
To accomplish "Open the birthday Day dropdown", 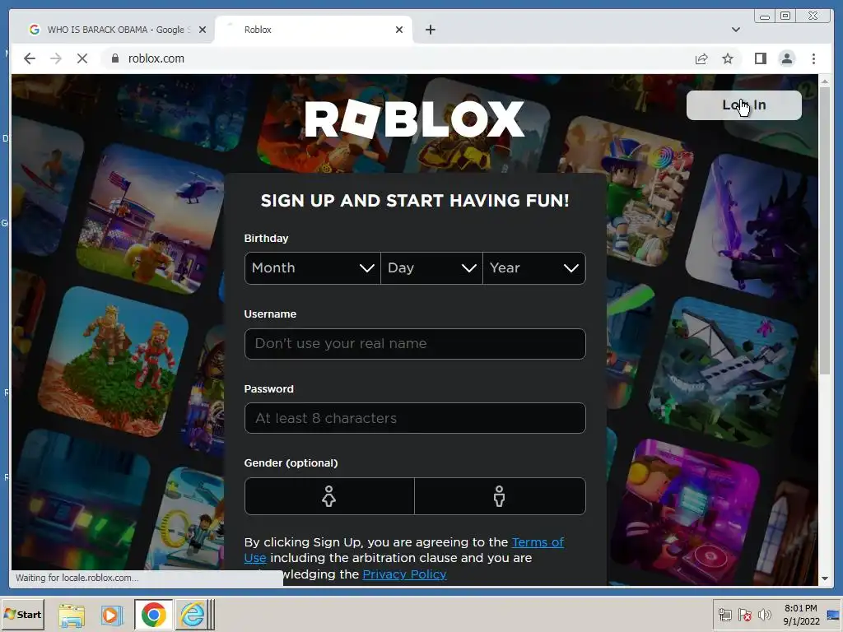I will [431, 268].
